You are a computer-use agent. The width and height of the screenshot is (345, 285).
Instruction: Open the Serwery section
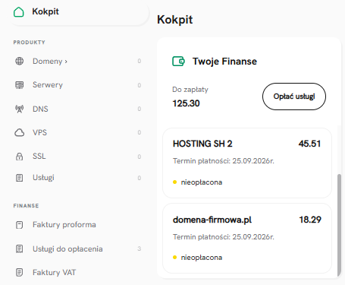48,84
